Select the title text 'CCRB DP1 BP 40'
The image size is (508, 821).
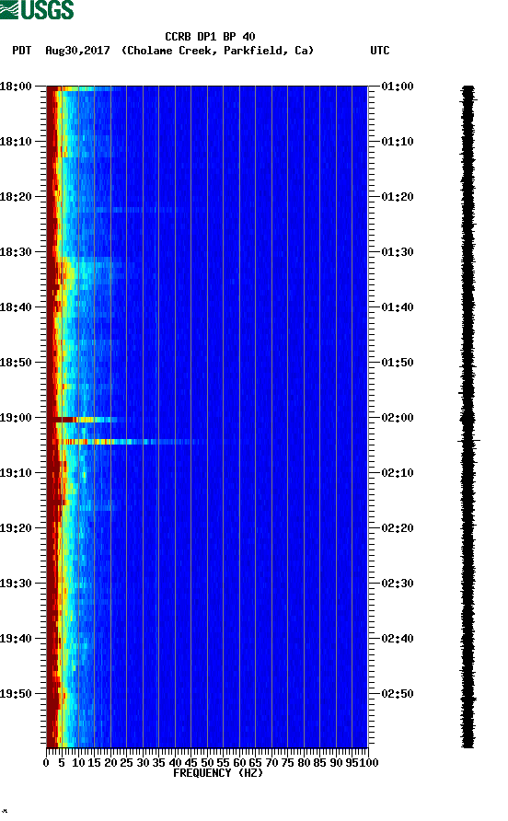[x=210, y=37]
